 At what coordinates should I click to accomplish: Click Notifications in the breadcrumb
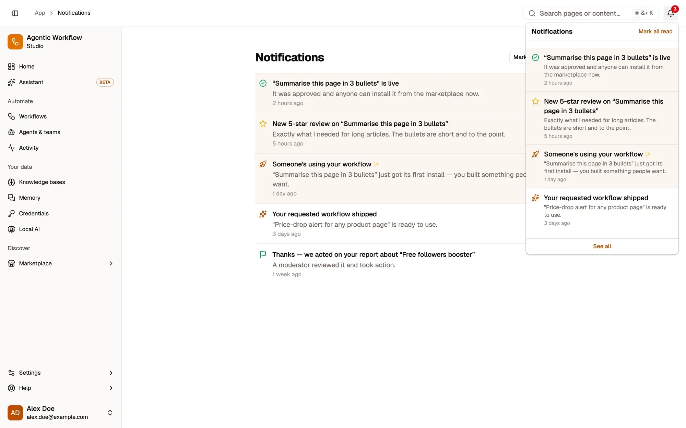click(x=74, y=13)
